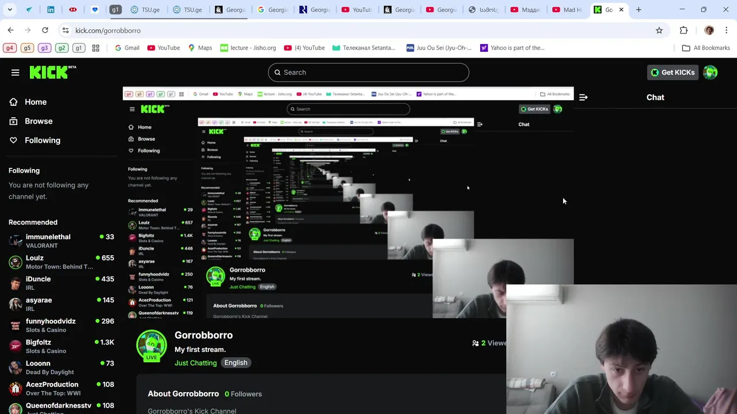This screenshot has height=414, width=737.
Task: Click the Get KICKs button
Action: click(672, 72)
